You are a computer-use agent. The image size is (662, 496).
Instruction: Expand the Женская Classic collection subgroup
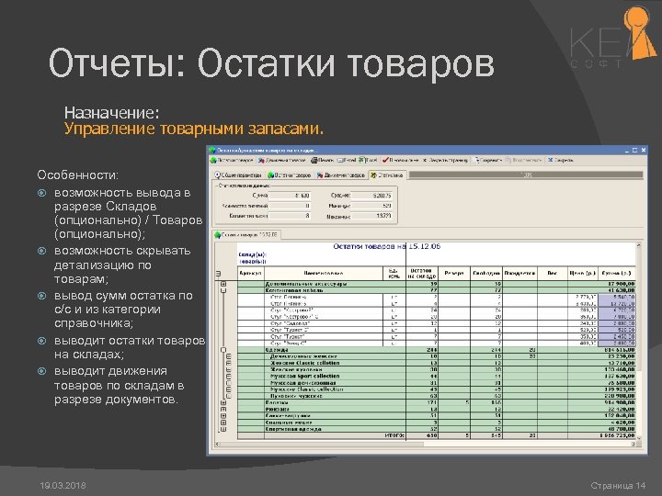[x=229, y=363]
